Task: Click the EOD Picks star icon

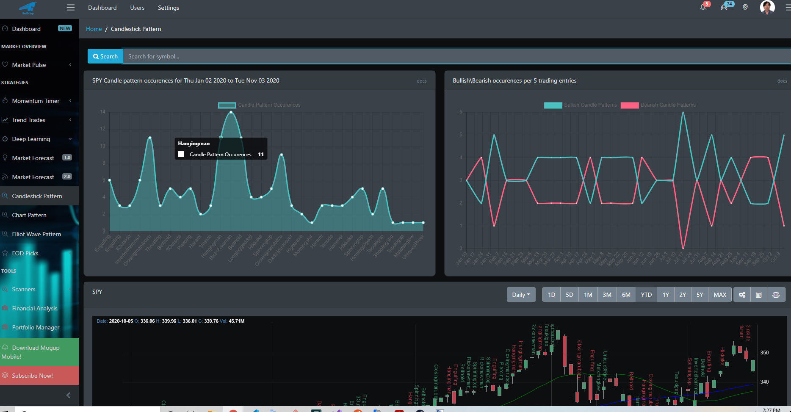Action: [x=5, y=253]
